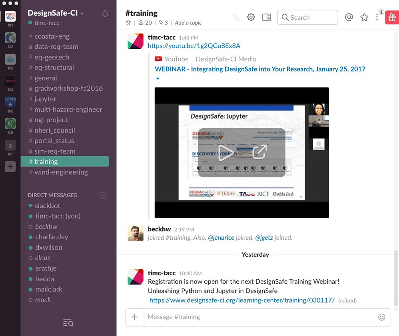Open video in new window icon
The image size is (399, 336).
click(x=260, y=152)
